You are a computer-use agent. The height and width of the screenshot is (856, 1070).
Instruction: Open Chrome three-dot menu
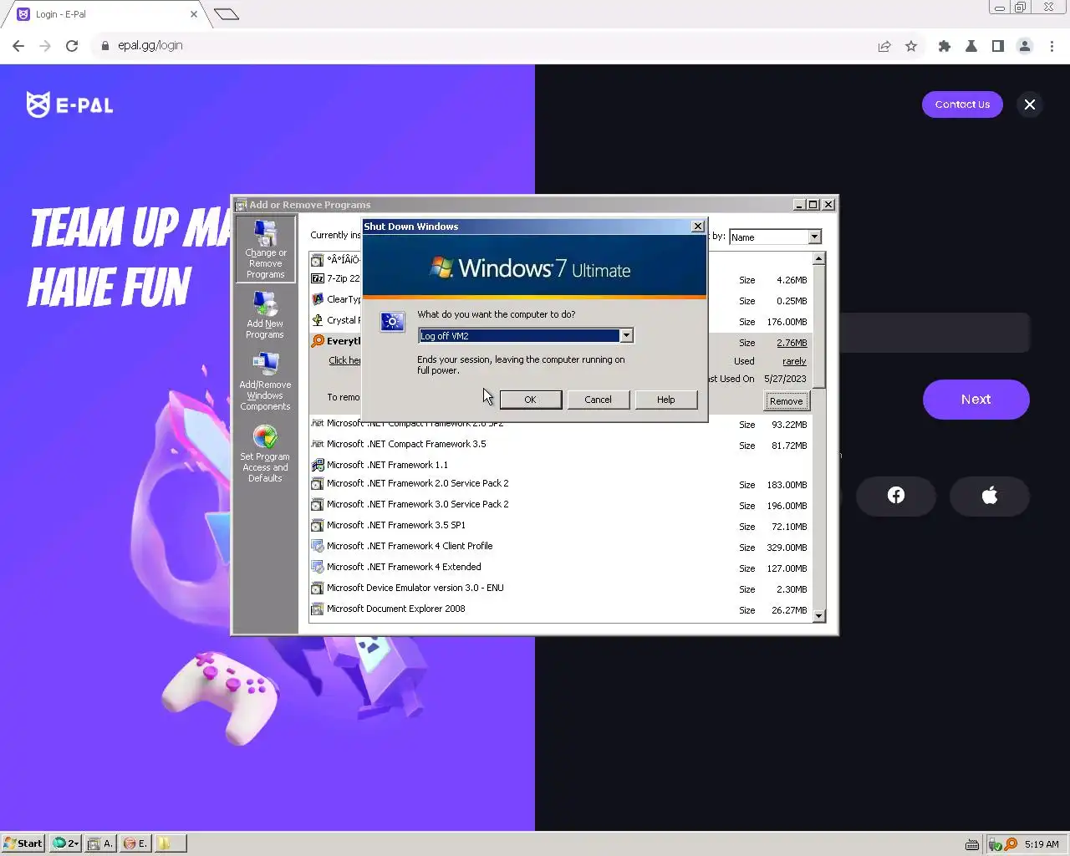pos(1052,46)
